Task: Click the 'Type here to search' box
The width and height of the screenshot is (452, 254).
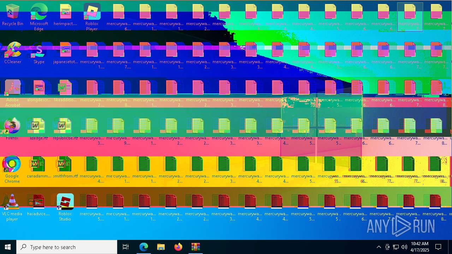Action: click(67, 247)
